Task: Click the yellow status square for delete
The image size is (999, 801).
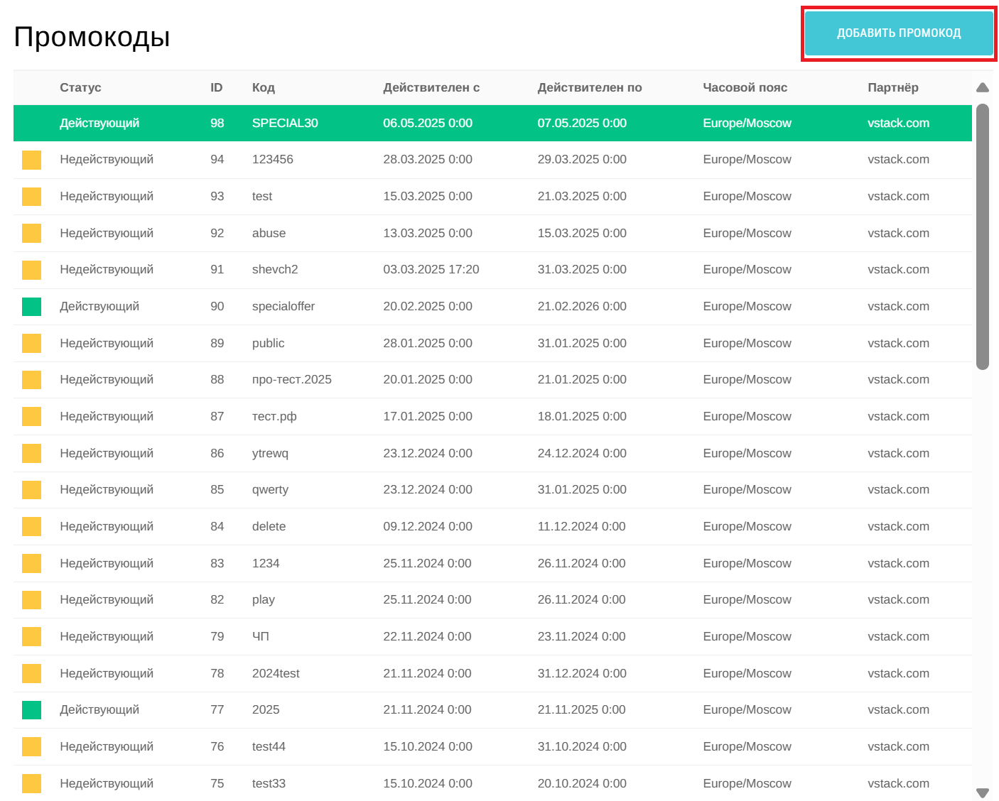Action: tap(31, 526)
